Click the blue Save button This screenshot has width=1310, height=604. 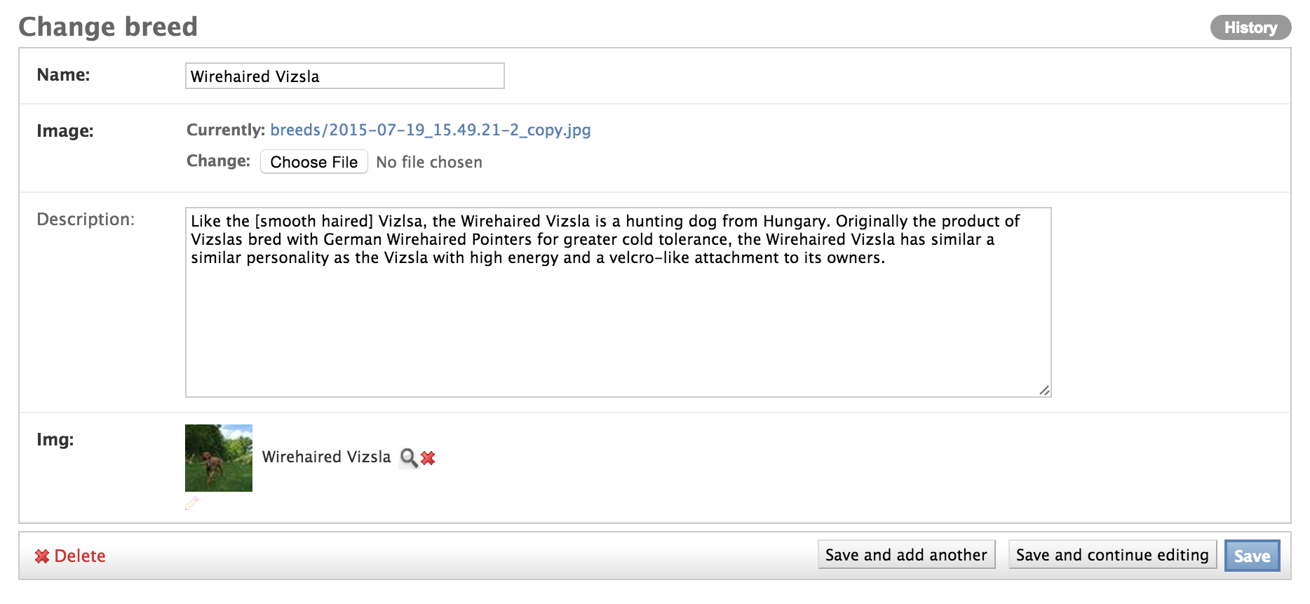[1252, 556]
